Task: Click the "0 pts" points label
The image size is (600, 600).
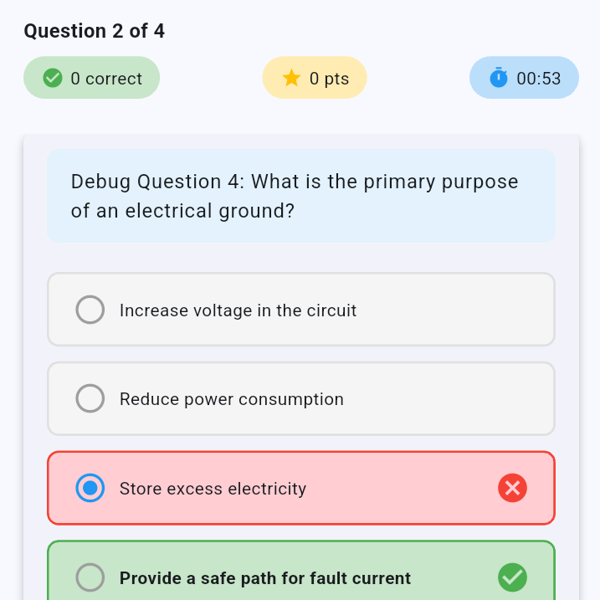Action: (x=329, y=79)
